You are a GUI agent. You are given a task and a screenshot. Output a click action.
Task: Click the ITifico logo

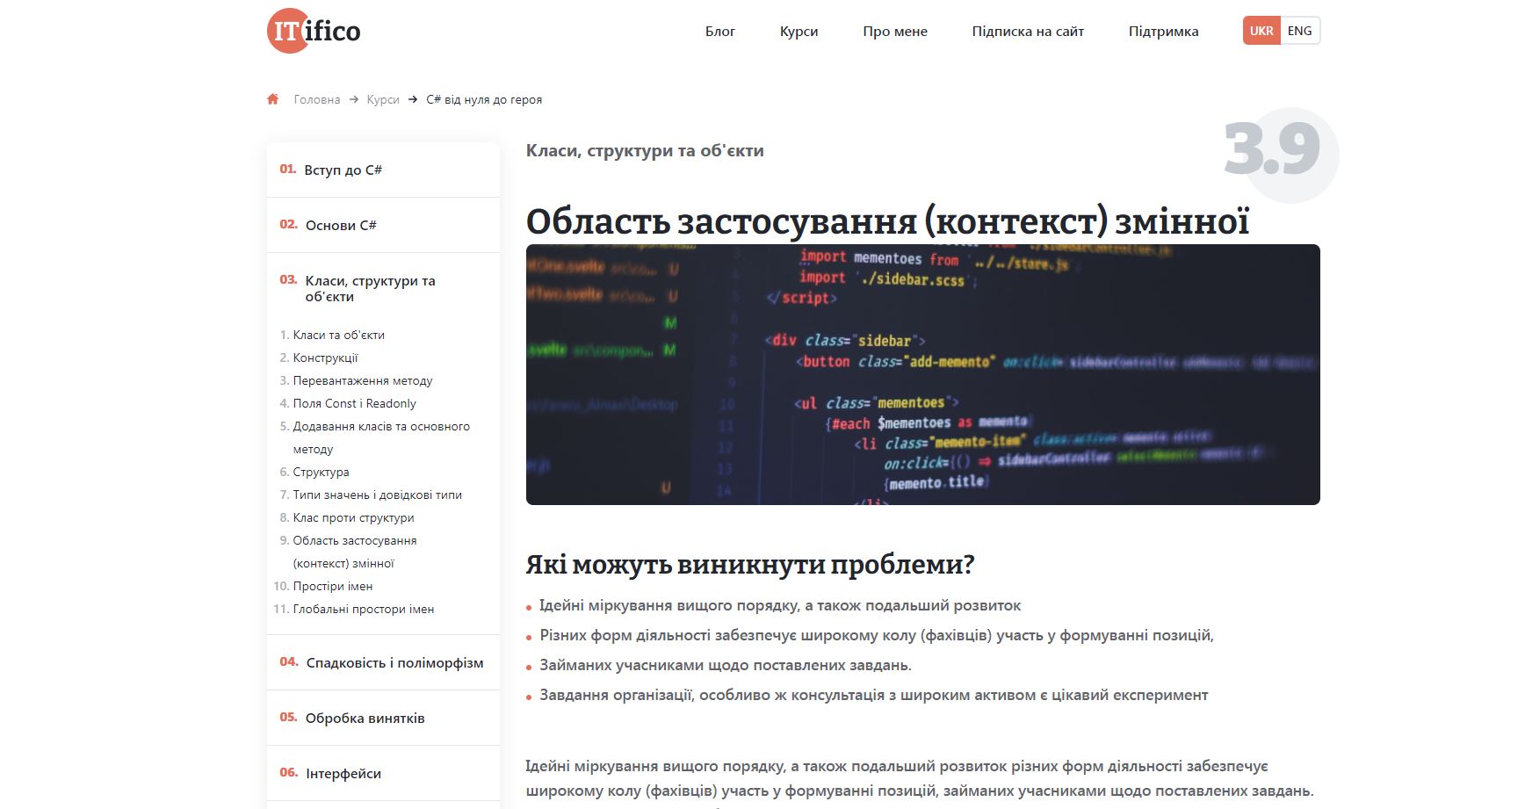coord(314,31)
